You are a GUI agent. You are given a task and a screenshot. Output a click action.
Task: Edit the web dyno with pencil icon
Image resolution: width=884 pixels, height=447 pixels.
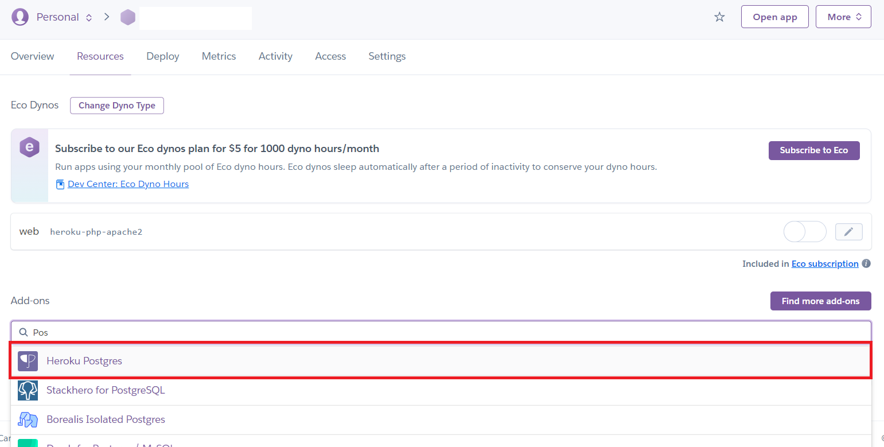(x=849, y=232)
